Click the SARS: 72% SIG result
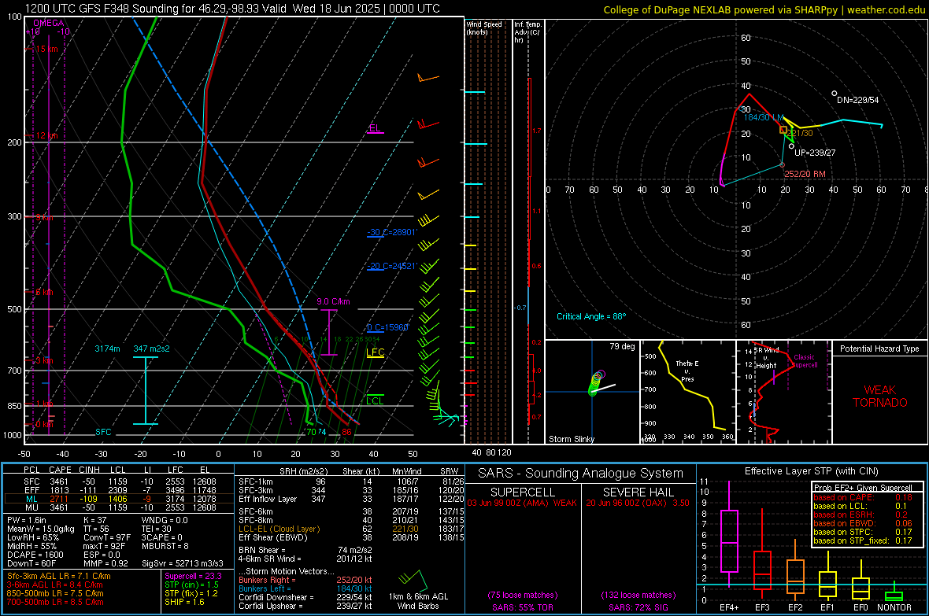 tap(638, 608)
